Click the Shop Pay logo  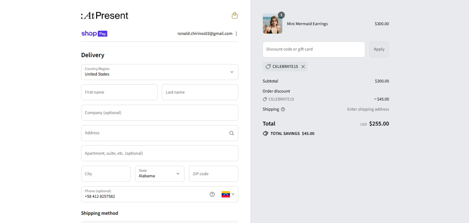click(94, 33)
